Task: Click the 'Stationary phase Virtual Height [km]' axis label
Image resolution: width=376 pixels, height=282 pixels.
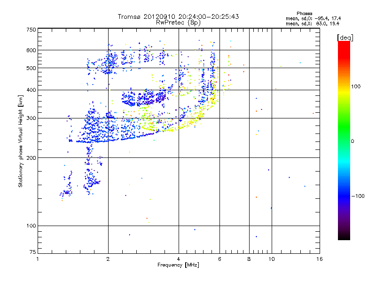Action: (21, 141)
